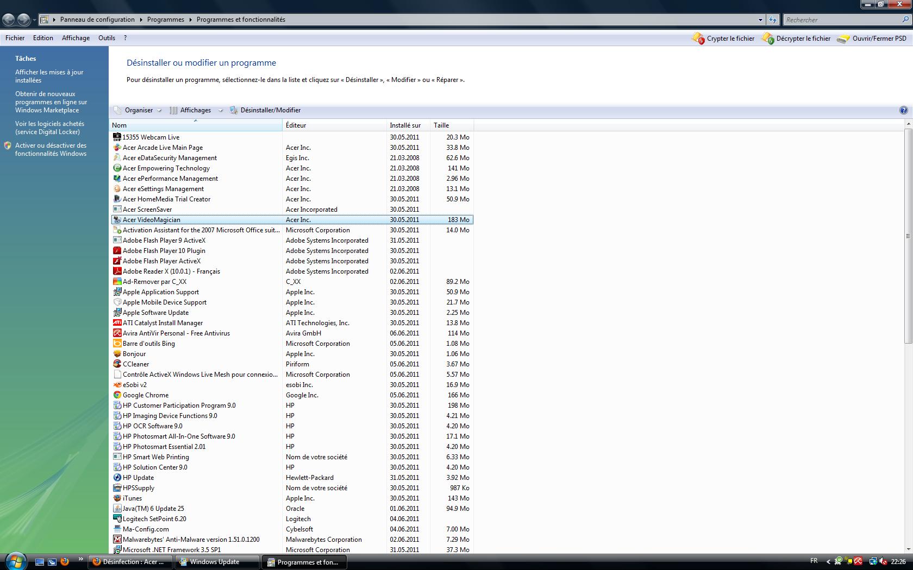
Task: Open the Affichage menu
Action: click(76, 38)
